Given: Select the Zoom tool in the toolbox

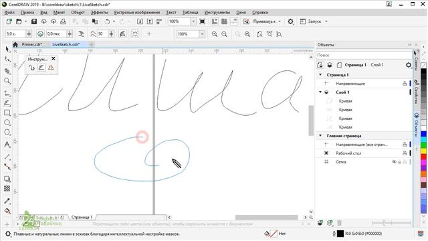Looking at the screenshot, I should coord(7,81).
